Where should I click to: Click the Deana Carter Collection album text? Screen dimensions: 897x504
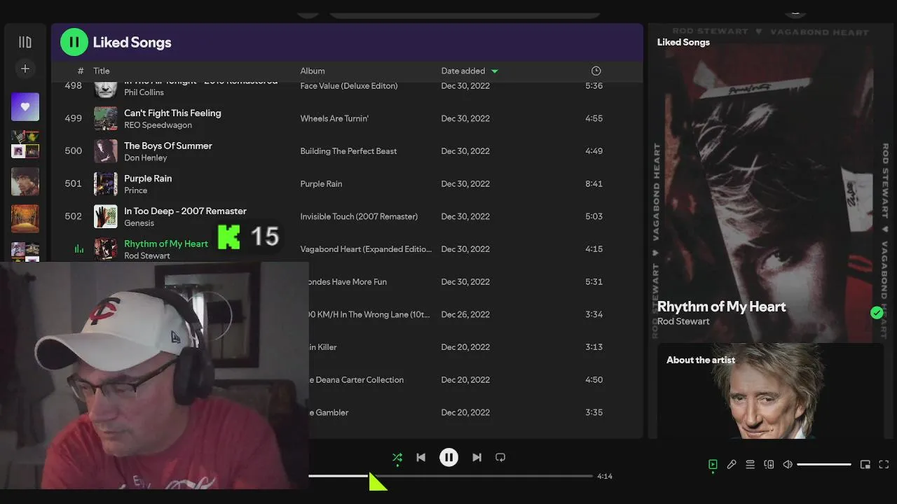coord(357,379)
